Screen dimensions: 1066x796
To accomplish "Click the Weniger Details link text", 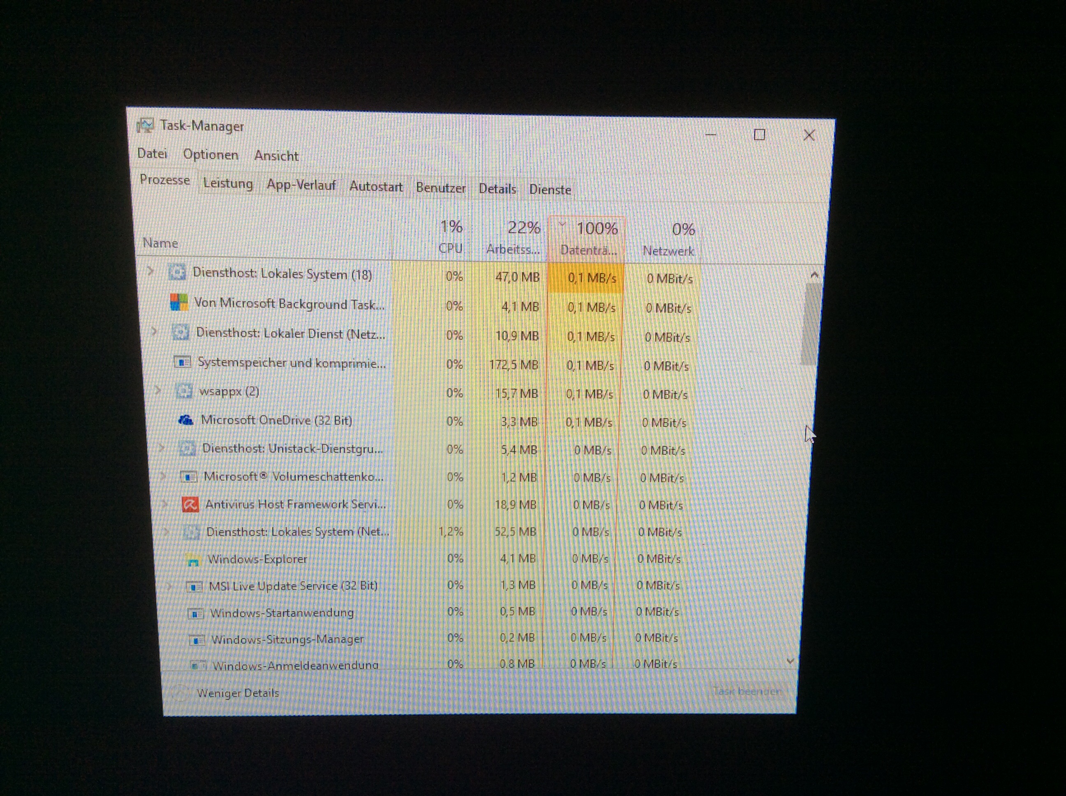I will [238, 693].
